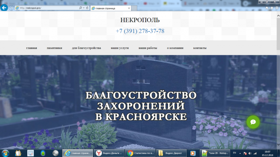Viewport: 280px width, 157px height.
Task: Click the vertical scrollbar thumb
Action: 278,34
